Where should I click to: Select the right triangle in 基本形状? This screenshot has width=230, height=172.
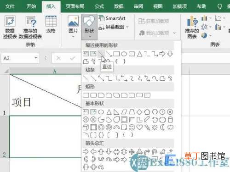pyautogui.click(x=116, y=112)
